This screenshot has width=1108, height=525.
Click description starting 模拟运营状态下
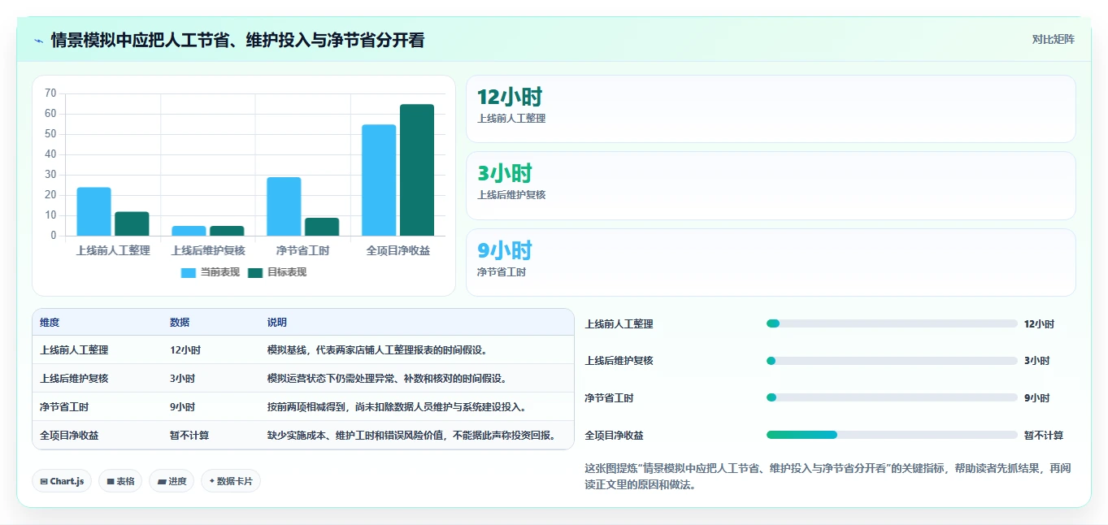click(x=388, y=379)
